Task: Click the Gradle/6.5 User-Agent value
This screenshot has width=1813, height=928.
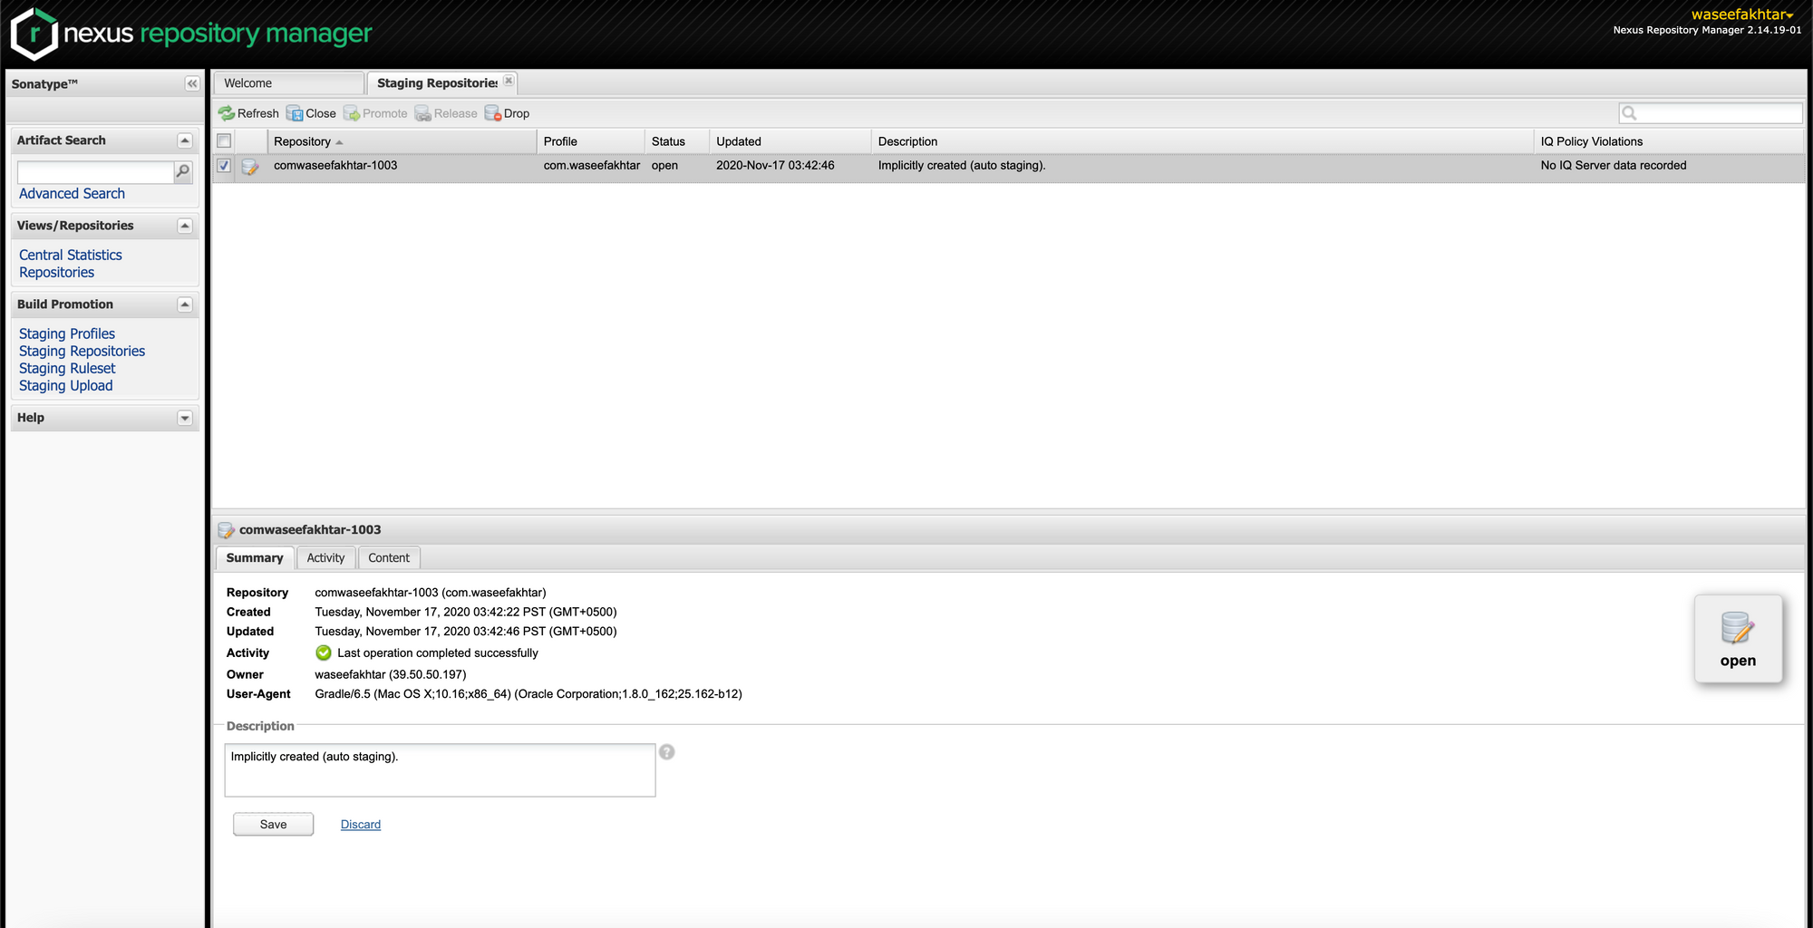Action: (x=528, y=694)
